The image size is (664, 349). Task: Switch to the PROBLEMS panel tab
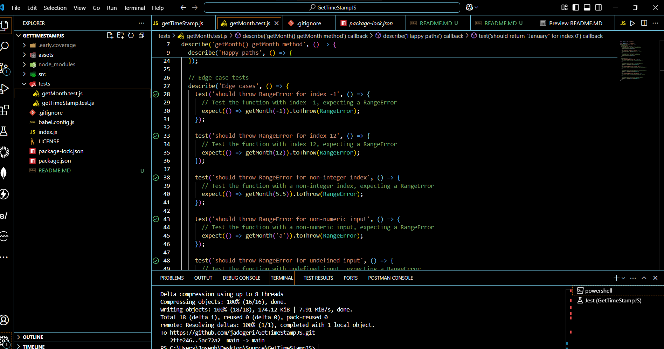[x=172, y=278]
